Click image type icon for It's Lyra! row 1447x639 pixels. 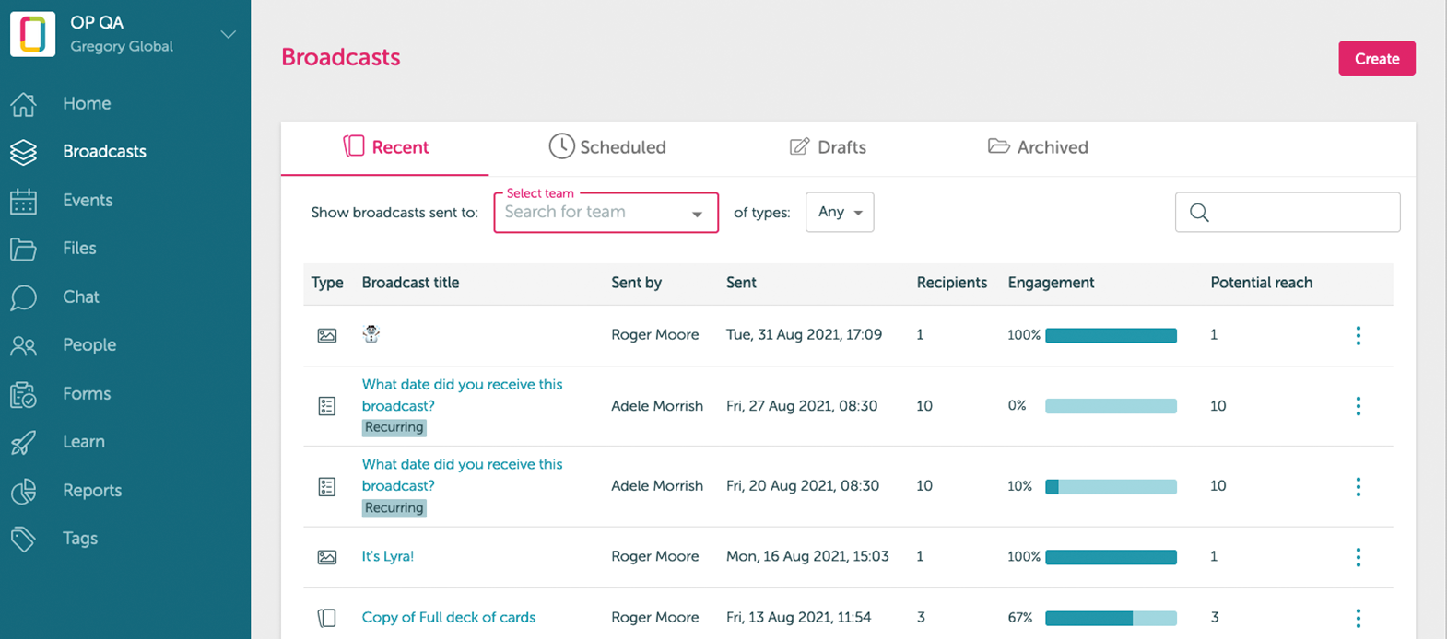click(327, 557)
